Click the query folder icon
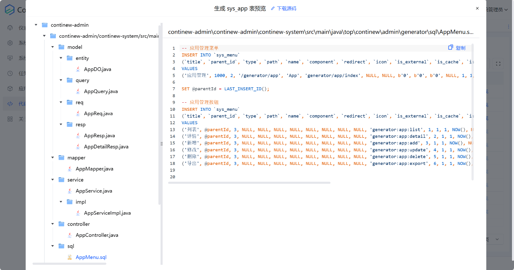The height and width of the screenshot is (270, 514). [69, 80]
